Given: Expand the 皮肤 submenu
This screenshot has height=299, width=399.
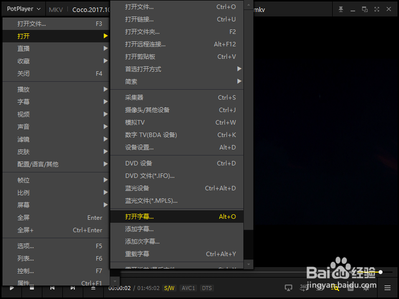Looking at the screenshot, I should (56, 151).
